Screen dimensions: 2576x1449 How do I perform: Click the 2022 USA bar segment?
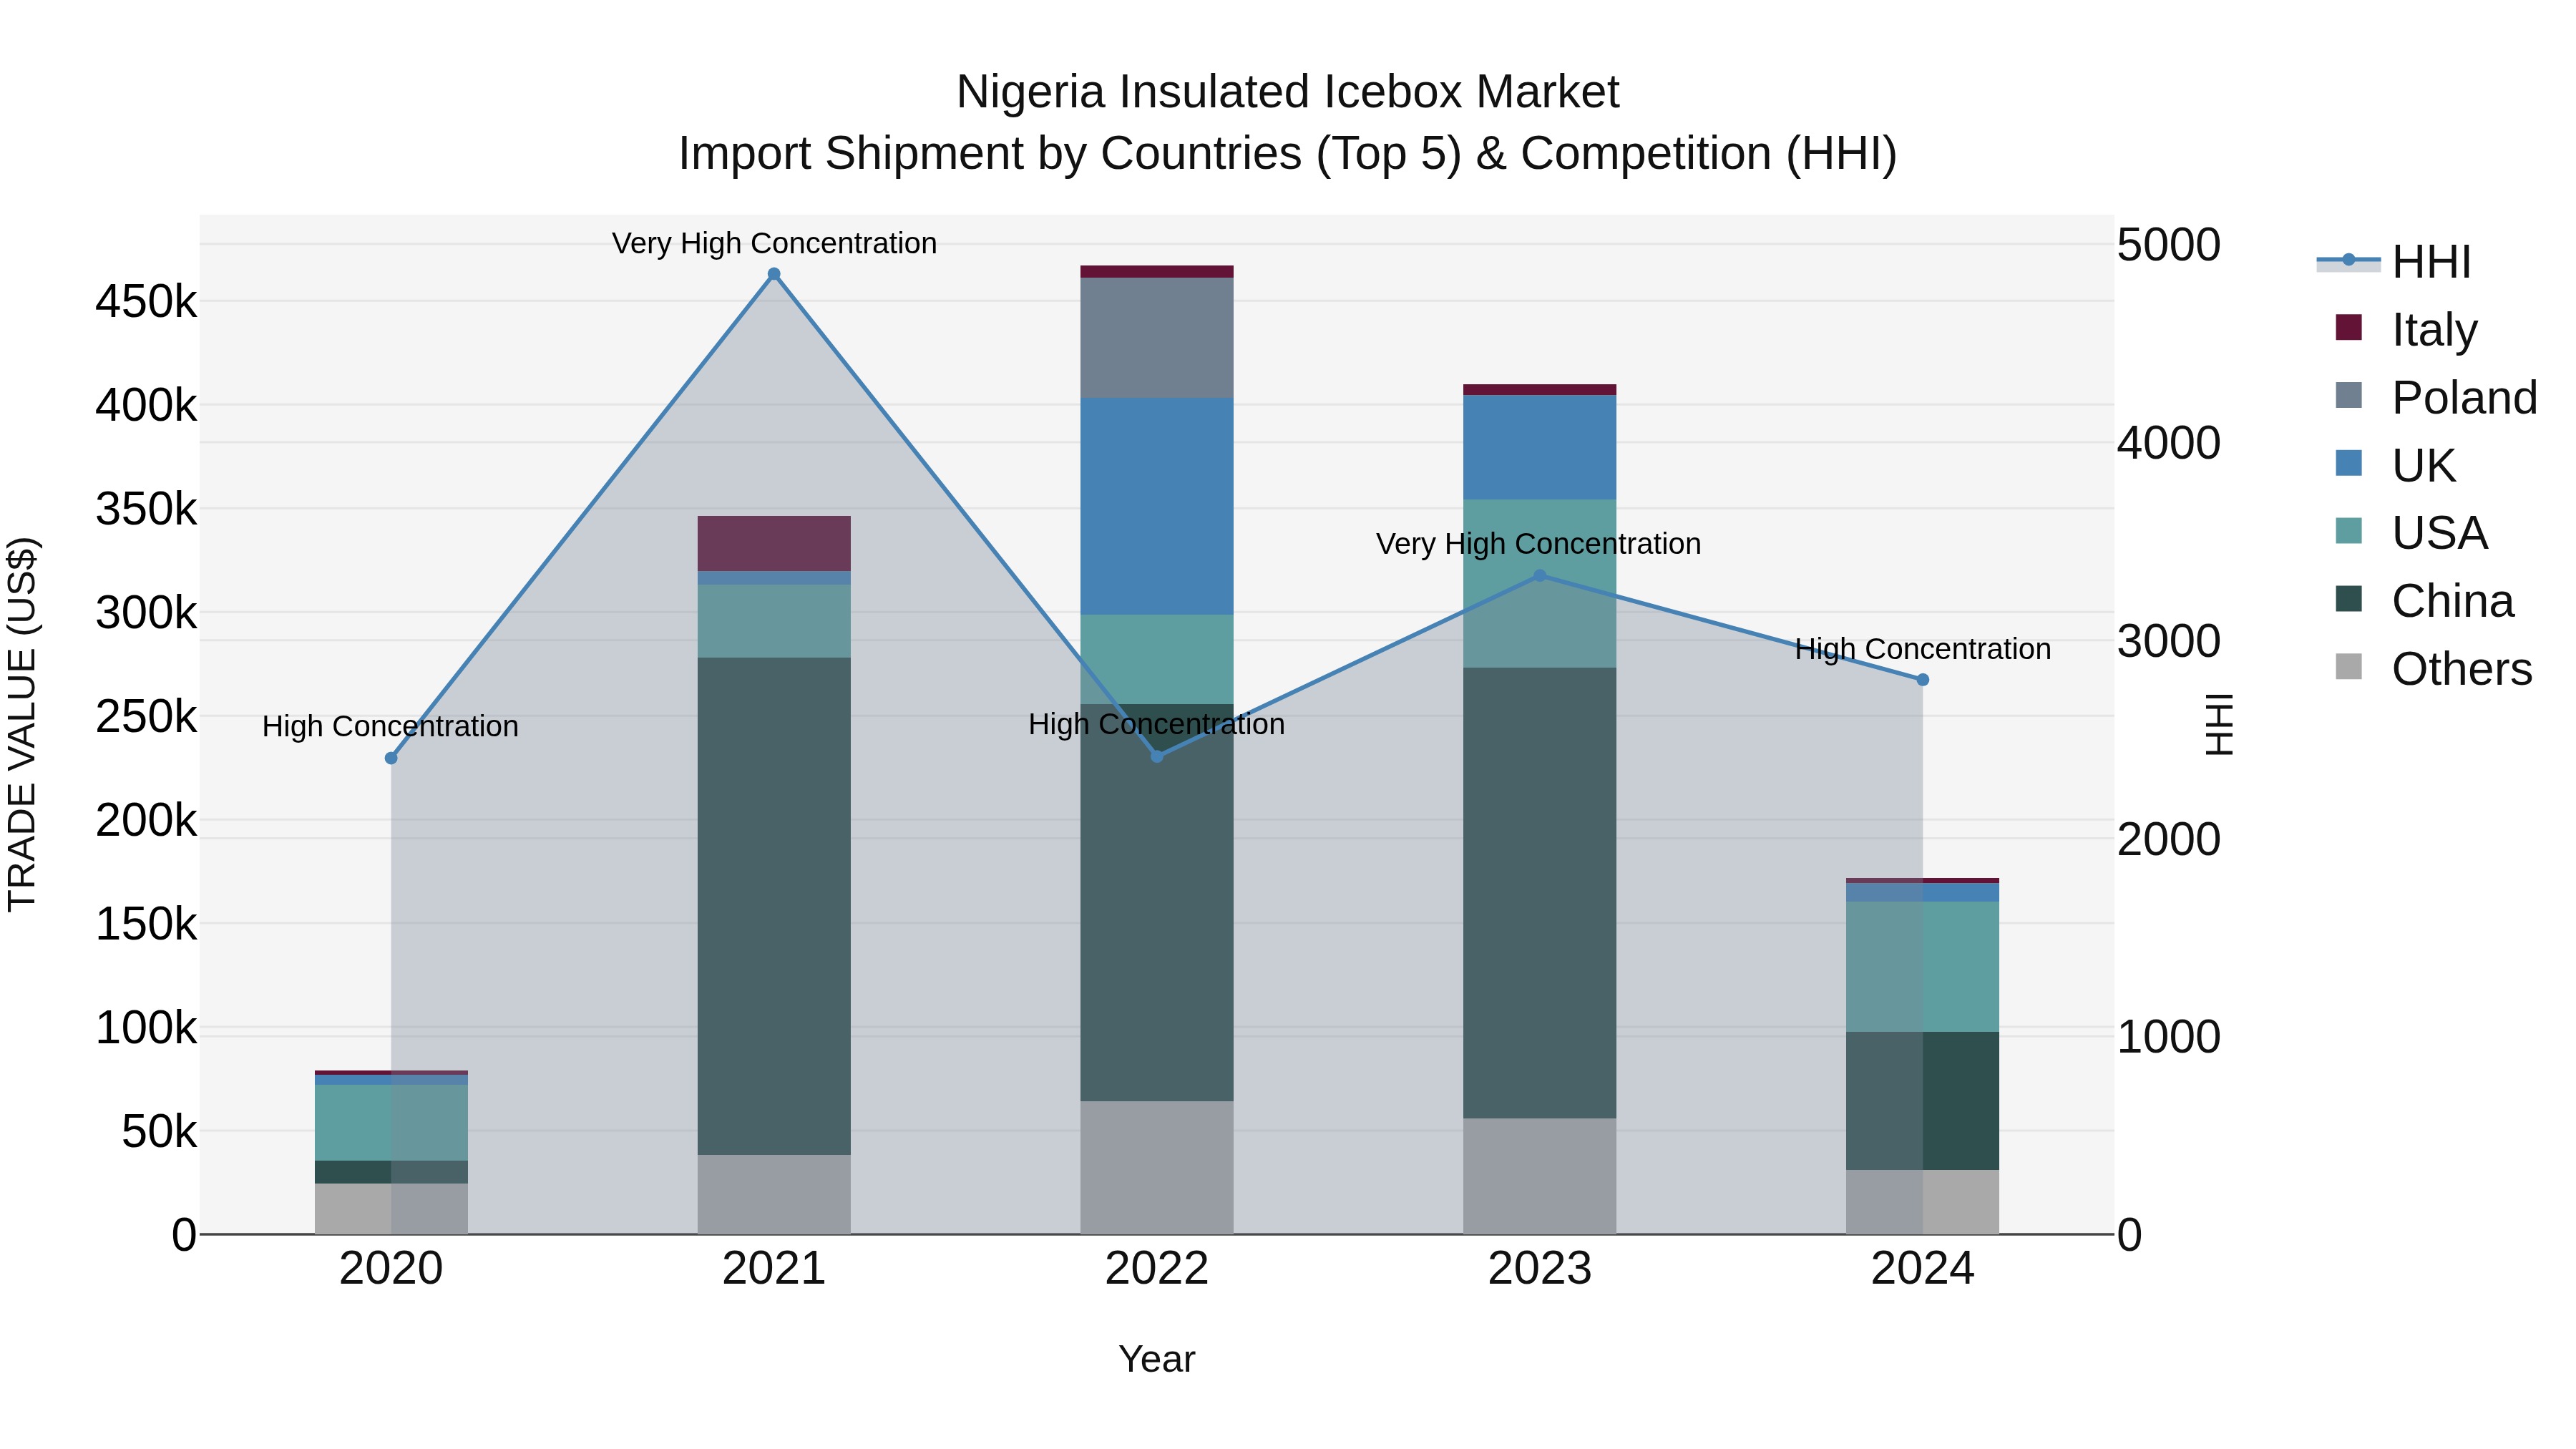tap(1157, 660)
